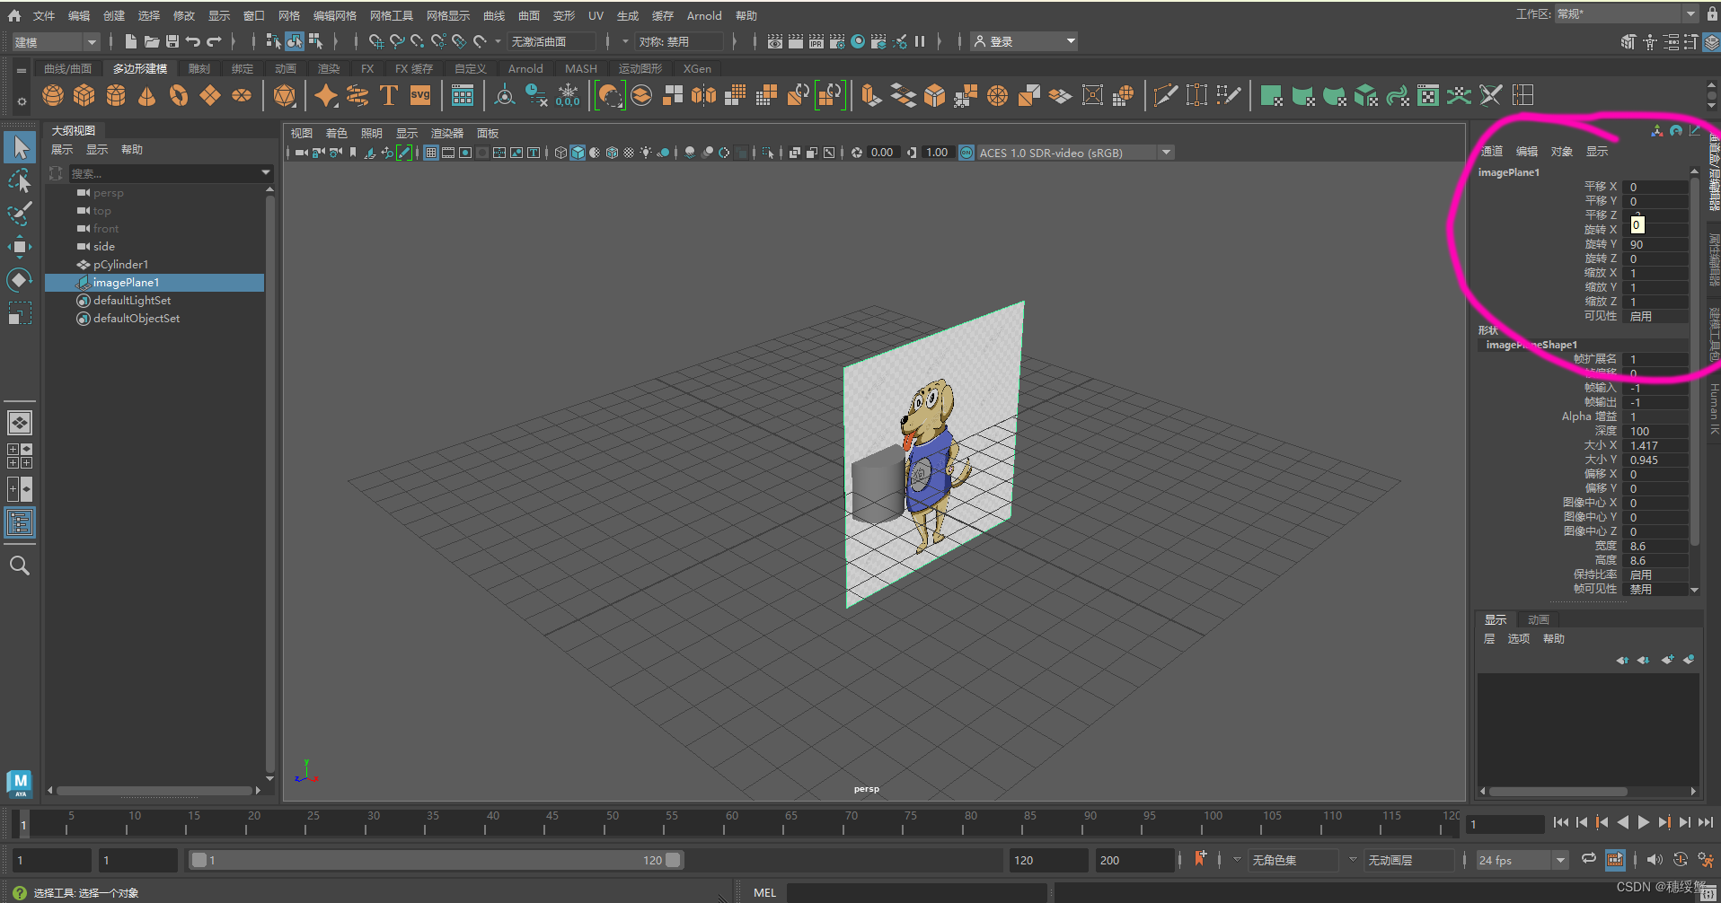Toggle select by object type icon
Image resolution: width=1721 pixels, height=903 pixels.
tap(295, 41)
